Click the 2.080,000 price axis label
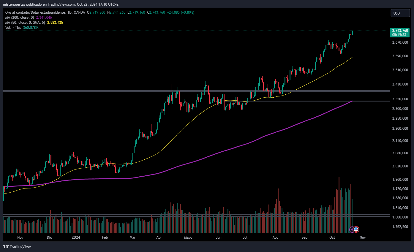This screenshot has width=414, height=252. [400, 153]
